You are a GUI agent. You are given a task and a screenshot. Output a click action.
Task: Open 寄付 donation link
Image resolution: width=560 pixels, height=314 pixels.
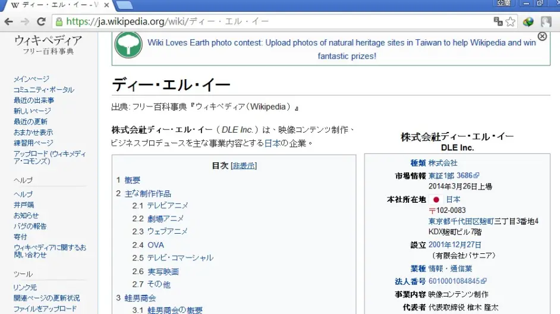(20, 237)
